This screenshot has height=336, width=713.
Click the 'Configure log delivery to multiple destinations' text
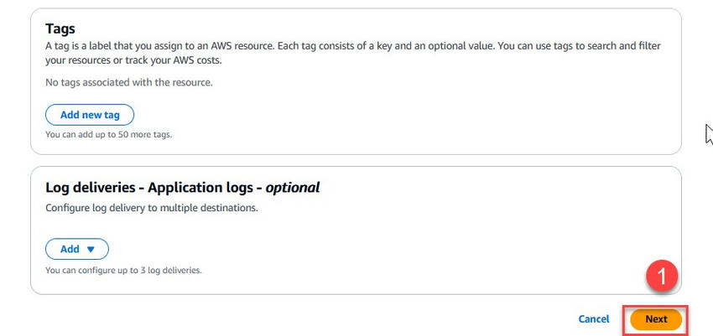tap(151, 208)
